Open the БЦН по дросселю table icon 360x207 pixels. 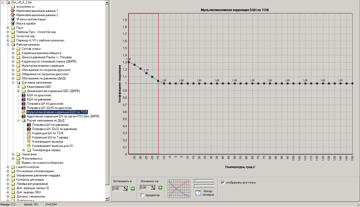[x=24, y=95]
